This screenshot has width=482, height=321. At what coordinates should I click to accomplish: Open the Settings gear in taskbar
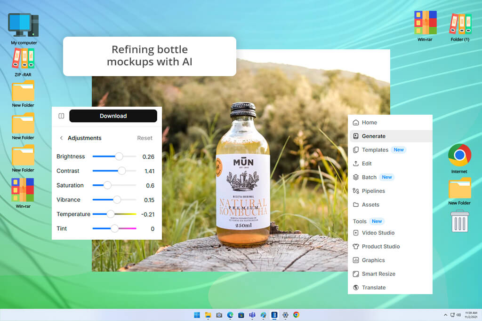point(285,315)
